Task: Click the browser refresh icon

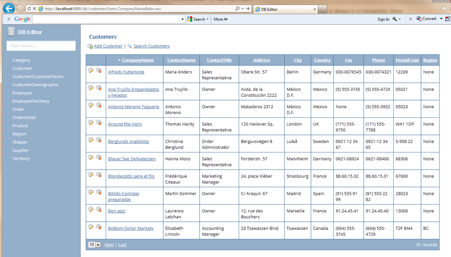Action: pyautogui.click(x=29, y=9)
